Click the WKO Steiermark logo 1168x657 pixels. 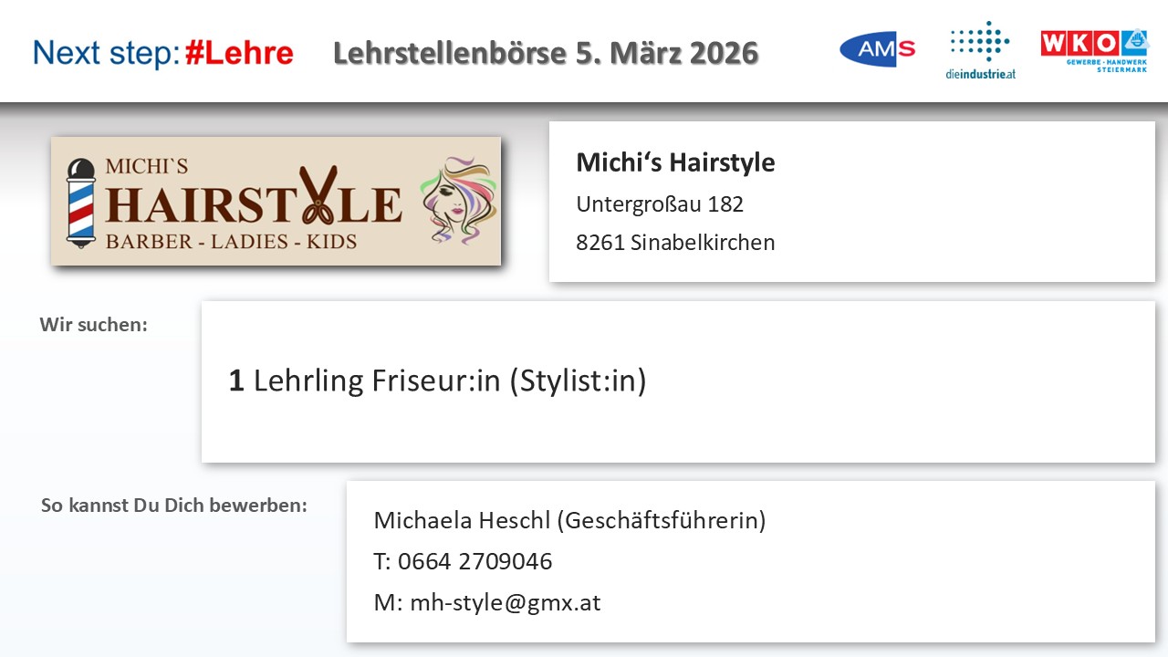click(1094, 51)
